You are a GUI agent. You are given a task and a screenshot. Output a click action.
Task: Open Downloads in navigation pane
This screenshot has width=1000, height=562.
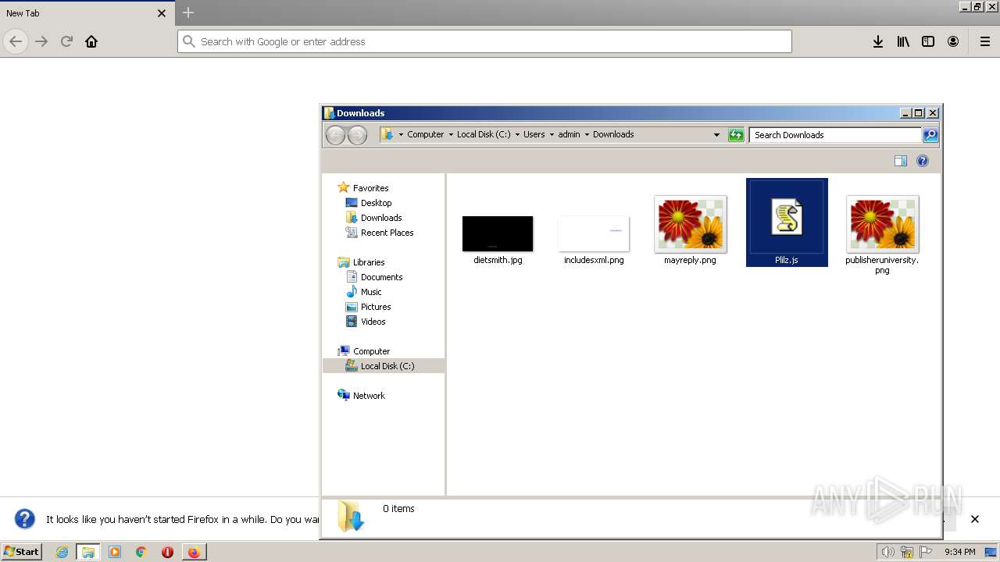381,218
